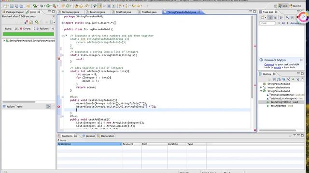Click the New Java Class green icon
Screen dimensions: 309x173
click(x=68, y=6)
